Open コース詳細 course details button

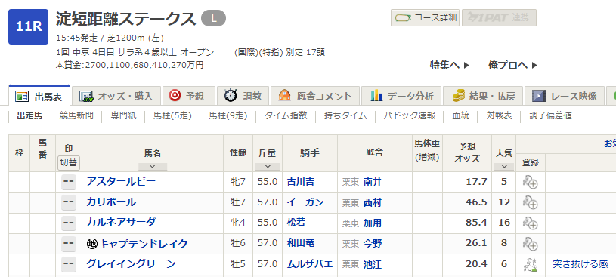(425, 17)
